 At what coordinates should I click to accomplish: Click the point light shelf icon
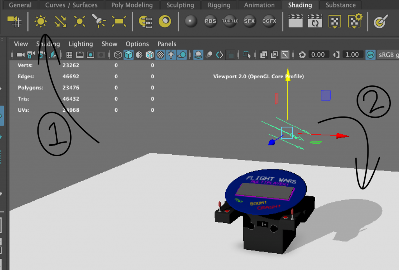click(79, 21)
